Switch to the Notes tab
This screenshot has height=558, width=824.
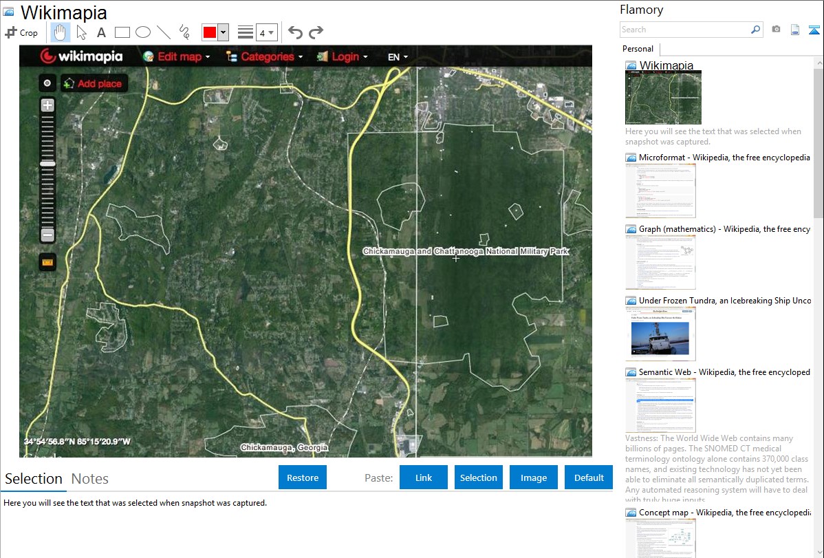click(90, 479)
